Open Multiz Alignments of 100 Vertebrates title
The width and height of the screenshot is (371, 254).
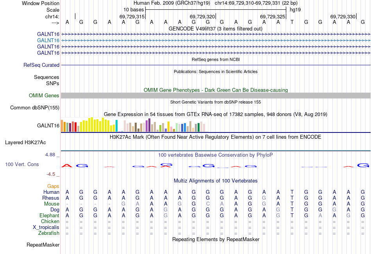216,181
